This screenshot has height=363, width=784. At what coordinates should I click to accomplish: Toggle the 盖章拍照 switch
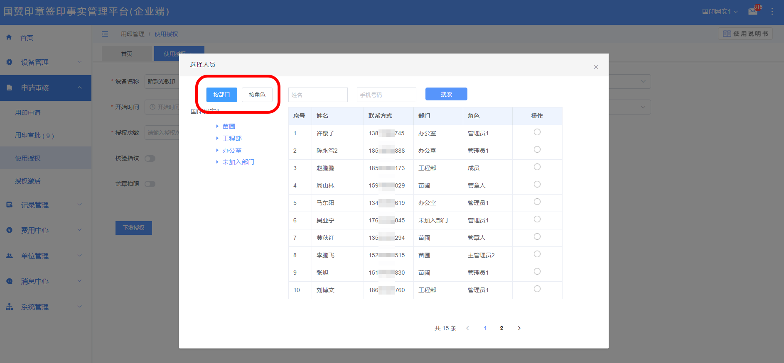pos(150,184)
